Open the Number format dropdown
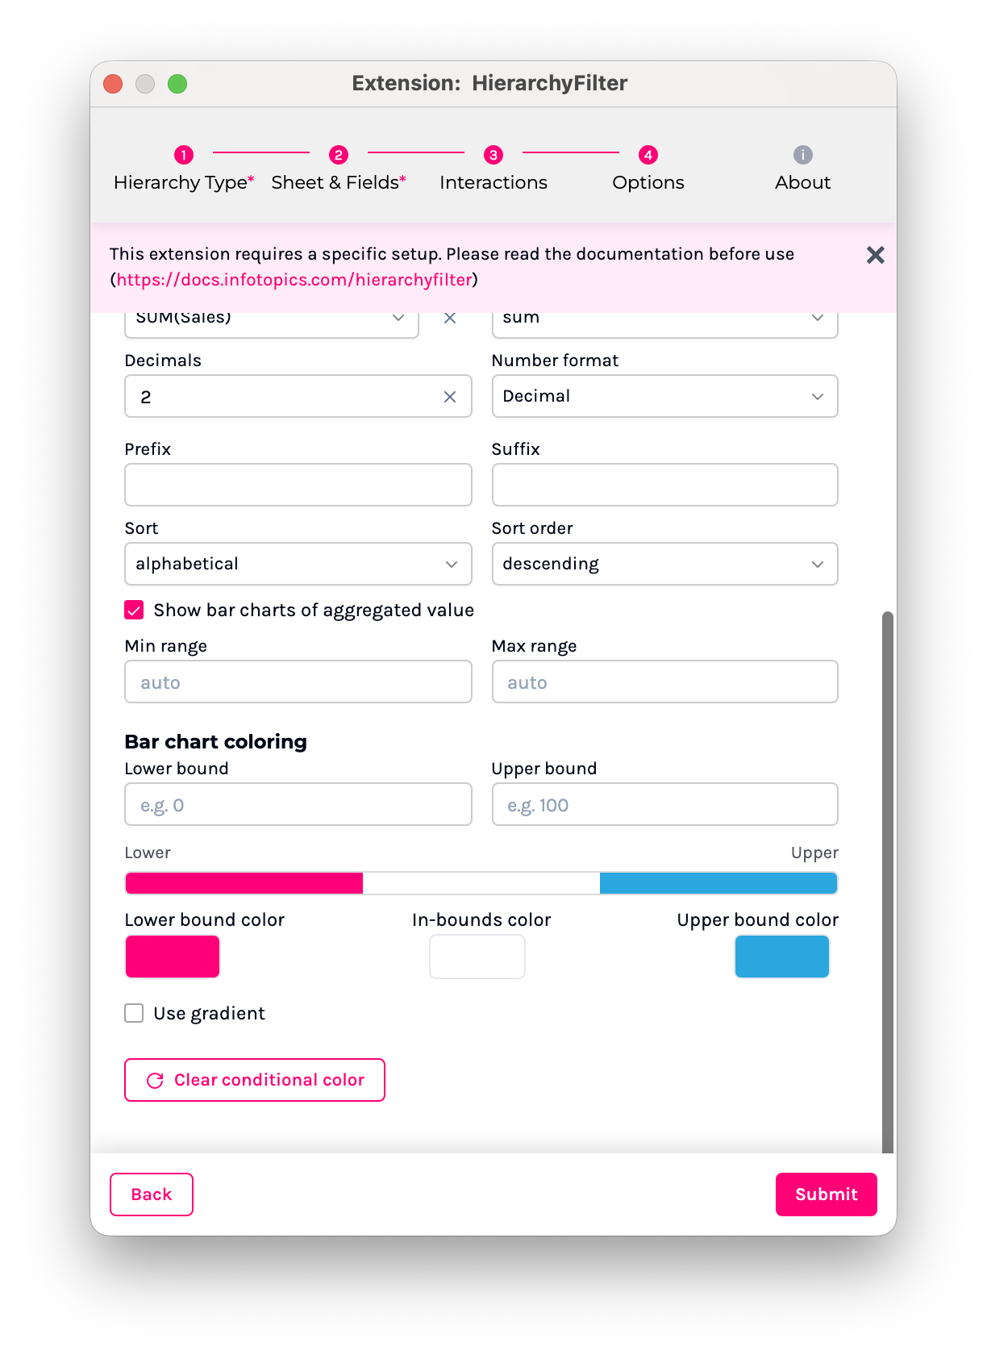The image size is (987, 1355). click(x=664, y=397)
